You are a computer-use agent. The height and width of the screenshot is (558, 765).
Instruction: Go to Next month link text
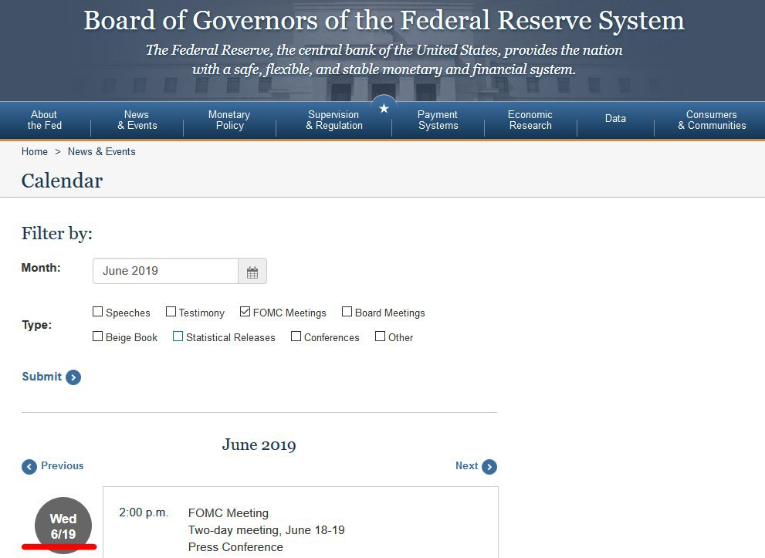pyautogui.click(x=466, y=466)
